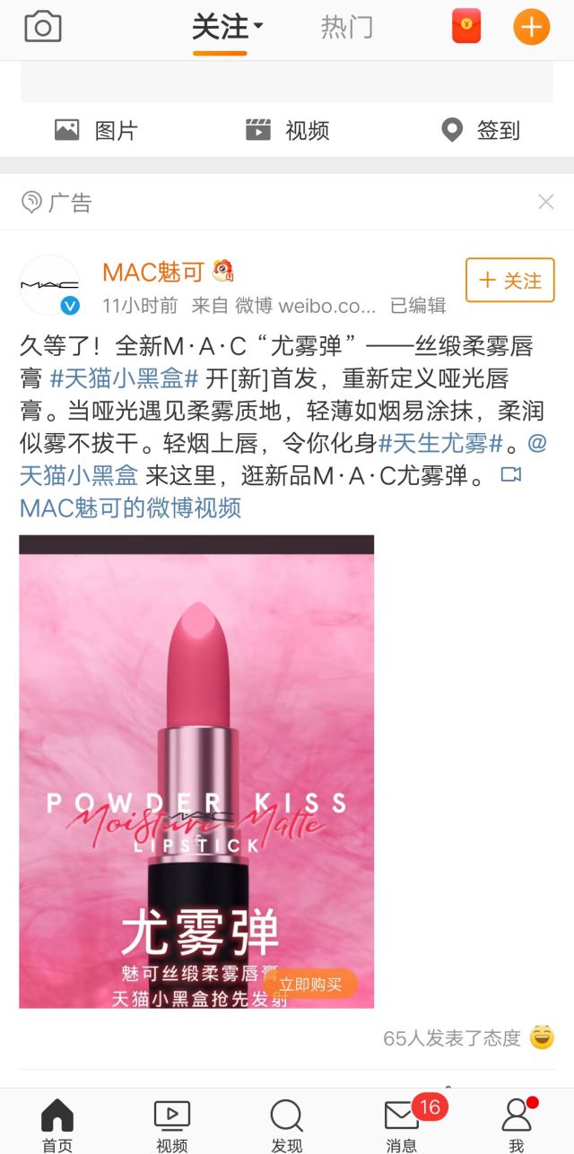
Task: Tap the 签到 check-in location icon
Action: tap(452, 131)
